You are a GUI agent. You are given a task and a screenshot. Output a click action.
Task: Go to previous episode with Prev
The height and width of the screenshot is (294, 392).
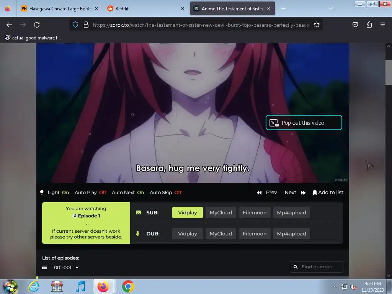click(267, 193)
